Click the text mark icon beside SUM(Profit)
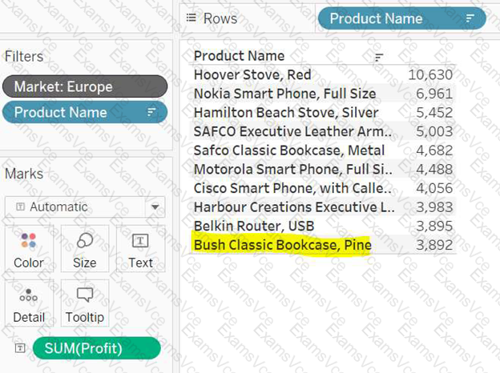Image resolution: width=500 pixels, height=373 pixels. [20, 348]
